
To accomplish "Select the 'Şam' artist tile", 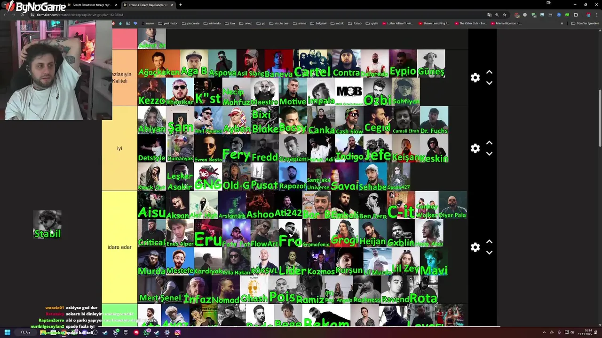I will [x=180, y=120].
